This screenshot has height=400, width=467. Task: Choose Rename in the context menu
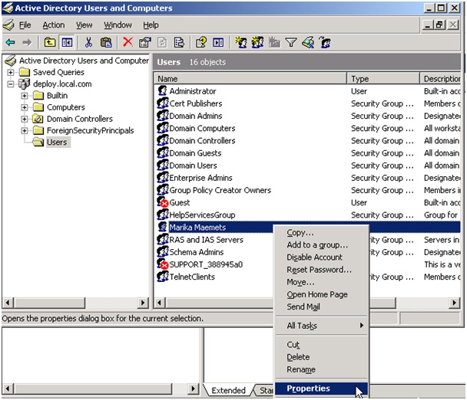tap(321, 369)
